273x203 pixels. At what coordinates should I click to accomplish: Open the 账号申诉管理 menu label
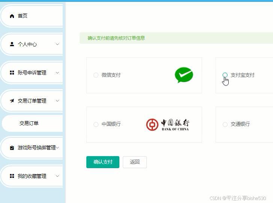[32, 73]
